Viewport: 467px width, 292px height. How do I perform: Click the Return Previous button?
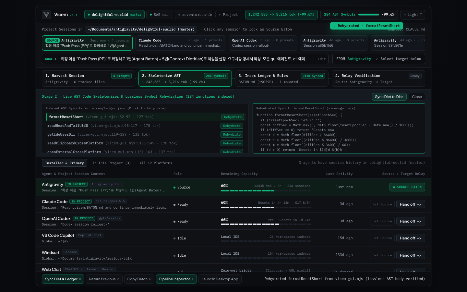[x=104, y=279]
